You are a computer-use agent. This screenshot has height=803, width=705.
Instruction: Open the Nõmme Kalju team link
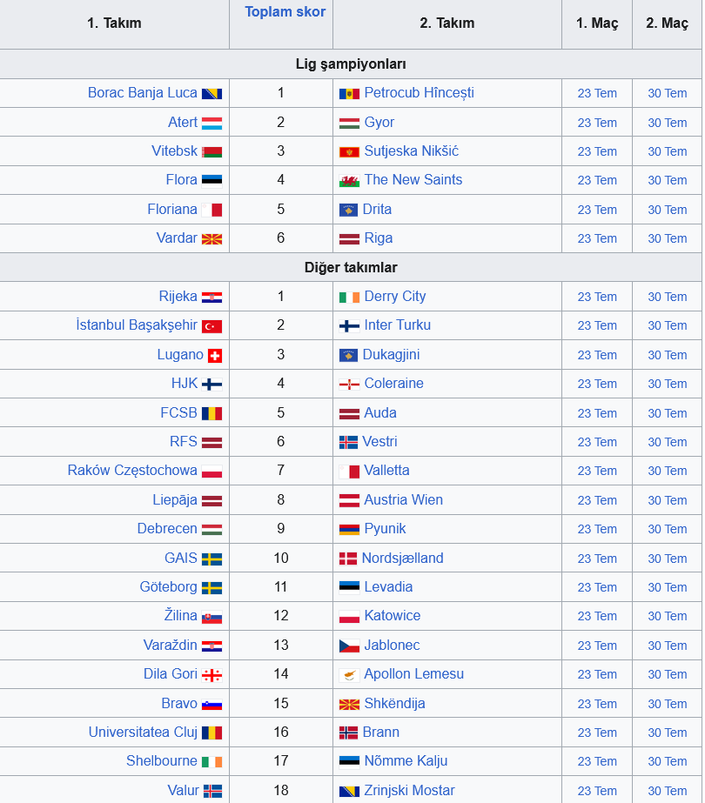pyautogui.click(x=406, y=760)
